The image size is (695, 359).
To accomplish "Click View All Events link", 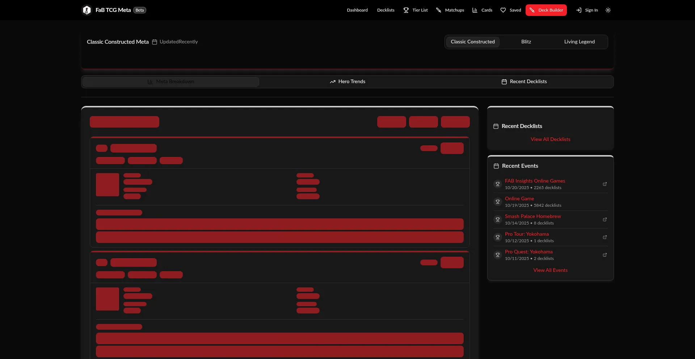I will click(x=550, y=270).
